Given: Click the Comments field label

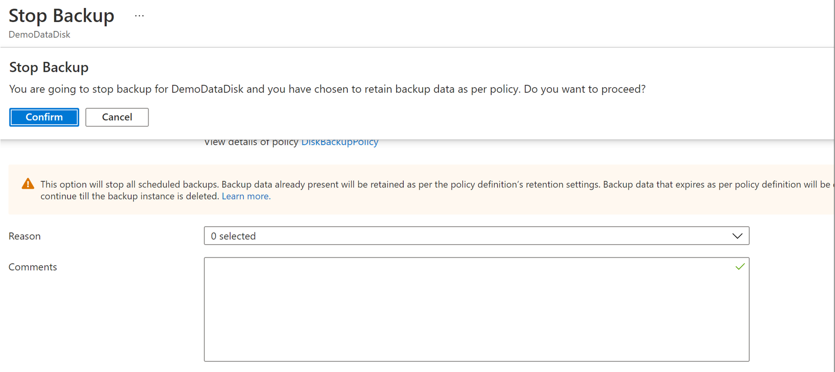Looking at the screenshot, I should [x=33, y=267].
